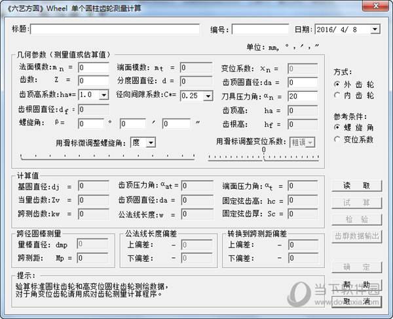Close the Wheel calculation window
The image size is (393, 319).
tap(376, 6)
